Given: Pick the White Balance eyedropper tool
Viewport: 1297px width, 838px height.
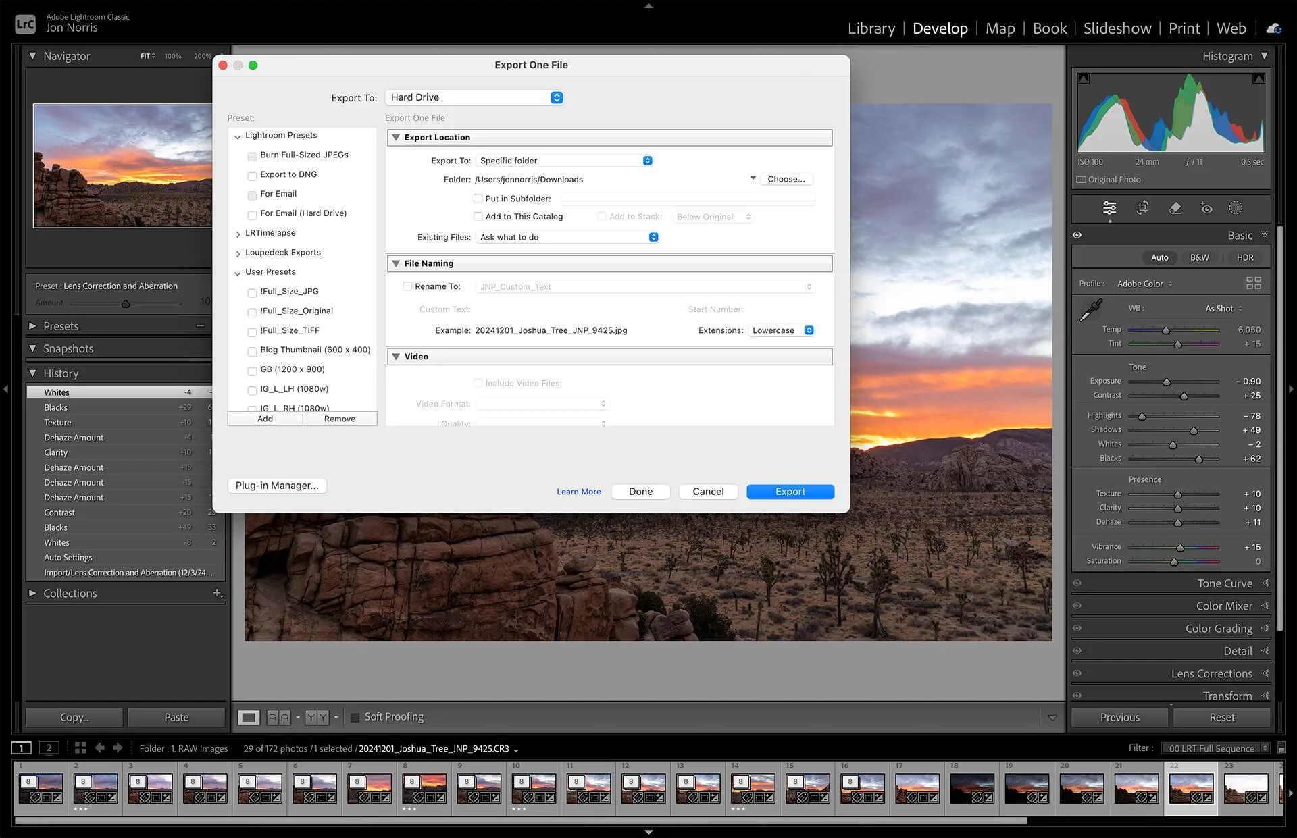Looking at the screenshot, I should pos(1090,310).
